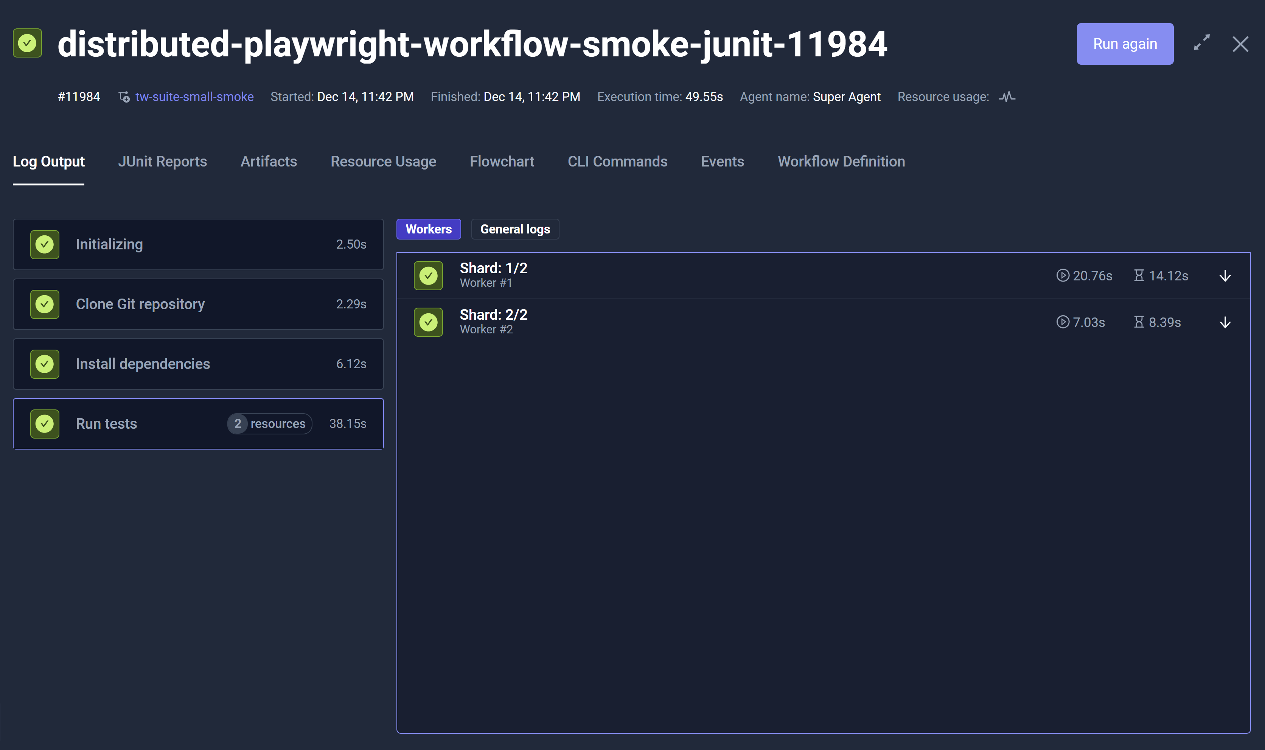Viewport: 1265px width, 750px height.
Task: Expand the Shard 2/2 worker logs
Action: 1225,322
